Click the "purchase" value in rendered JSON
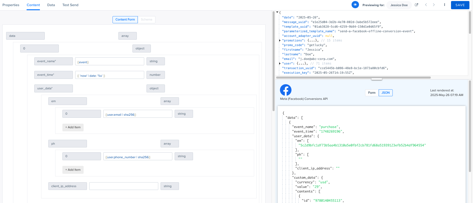Image resolution: width=473 pixels, height=203 pixels. pos(329,127)
